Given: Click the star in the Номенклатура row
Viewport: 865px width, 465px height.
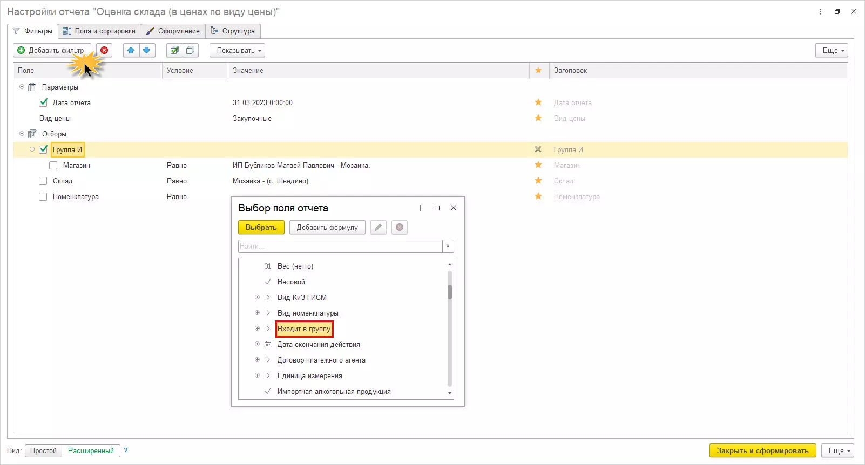Looking at the screenshot, I should coord(538,196).
